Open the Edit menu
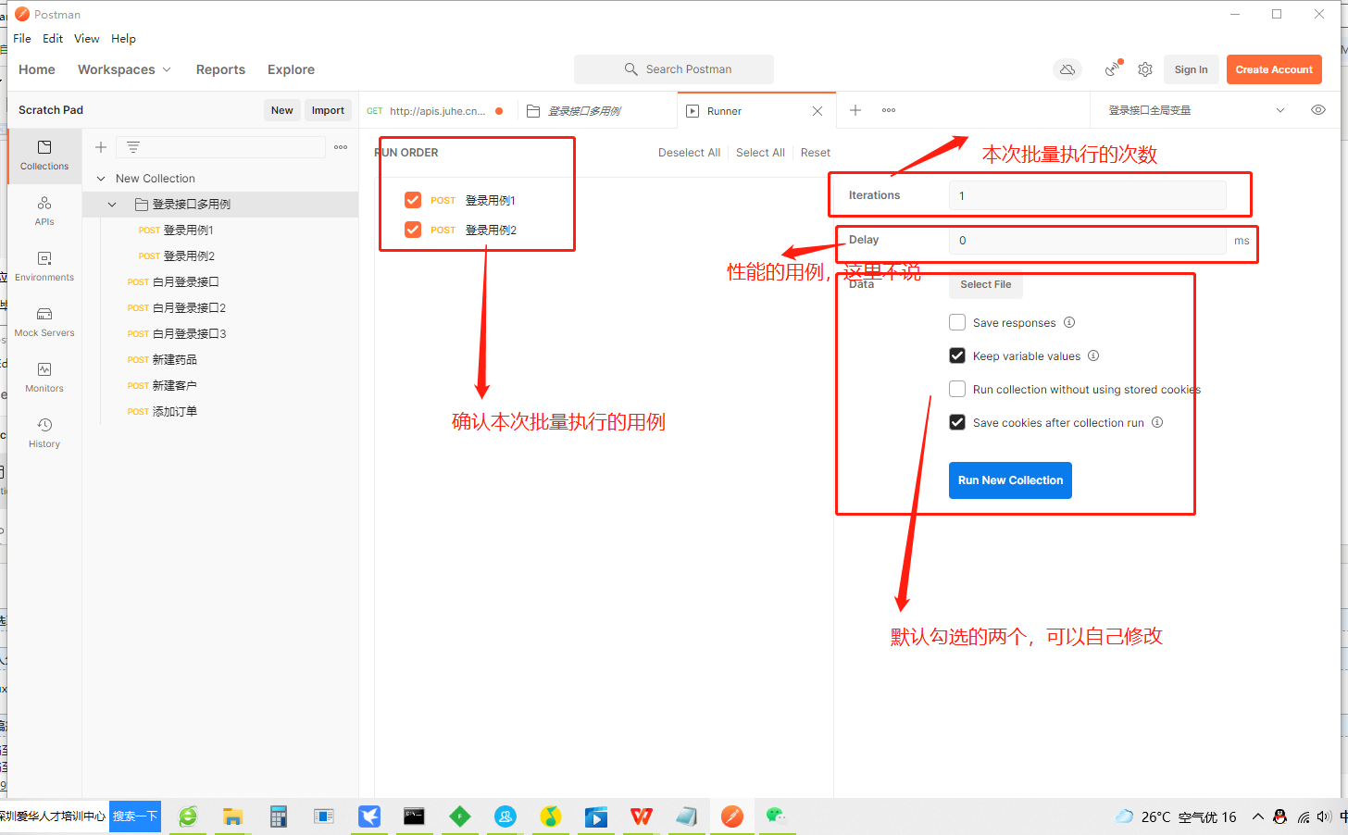This screenshot has height=835, width=1348. [53, 39]
